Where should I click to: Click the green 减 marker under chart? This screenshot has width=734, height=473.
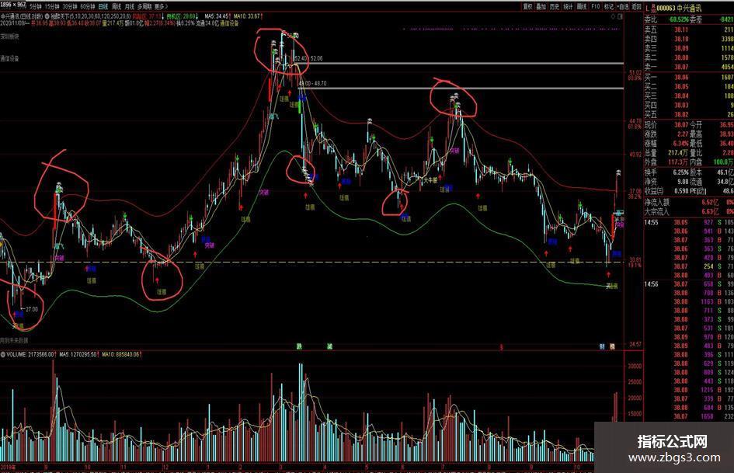coord(329,346)
